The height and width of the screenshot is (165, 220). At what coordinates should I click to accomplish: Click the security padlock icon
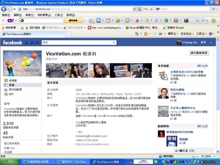coord(139,9)
